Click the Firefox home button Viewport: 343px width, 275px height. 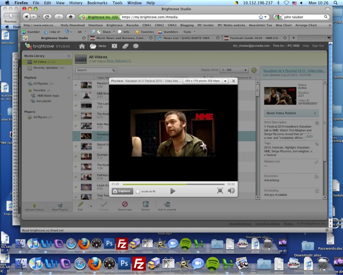click(71, 17)
